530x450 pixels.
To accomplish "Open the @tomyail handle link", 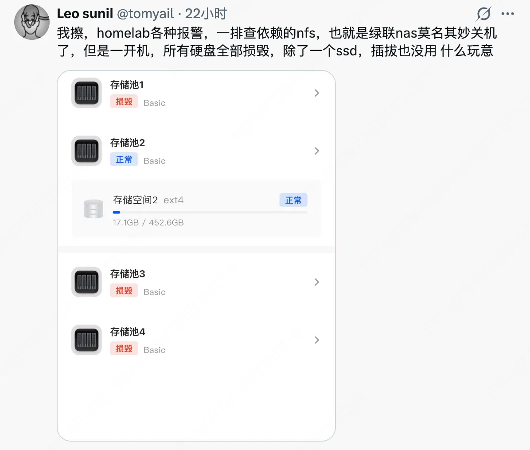I will point(145,14).
